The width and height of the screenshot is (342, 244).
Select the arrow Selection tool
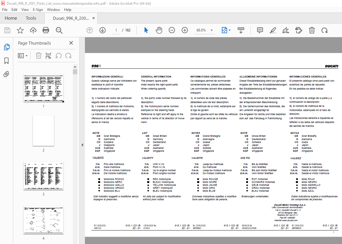click(146, 30)
